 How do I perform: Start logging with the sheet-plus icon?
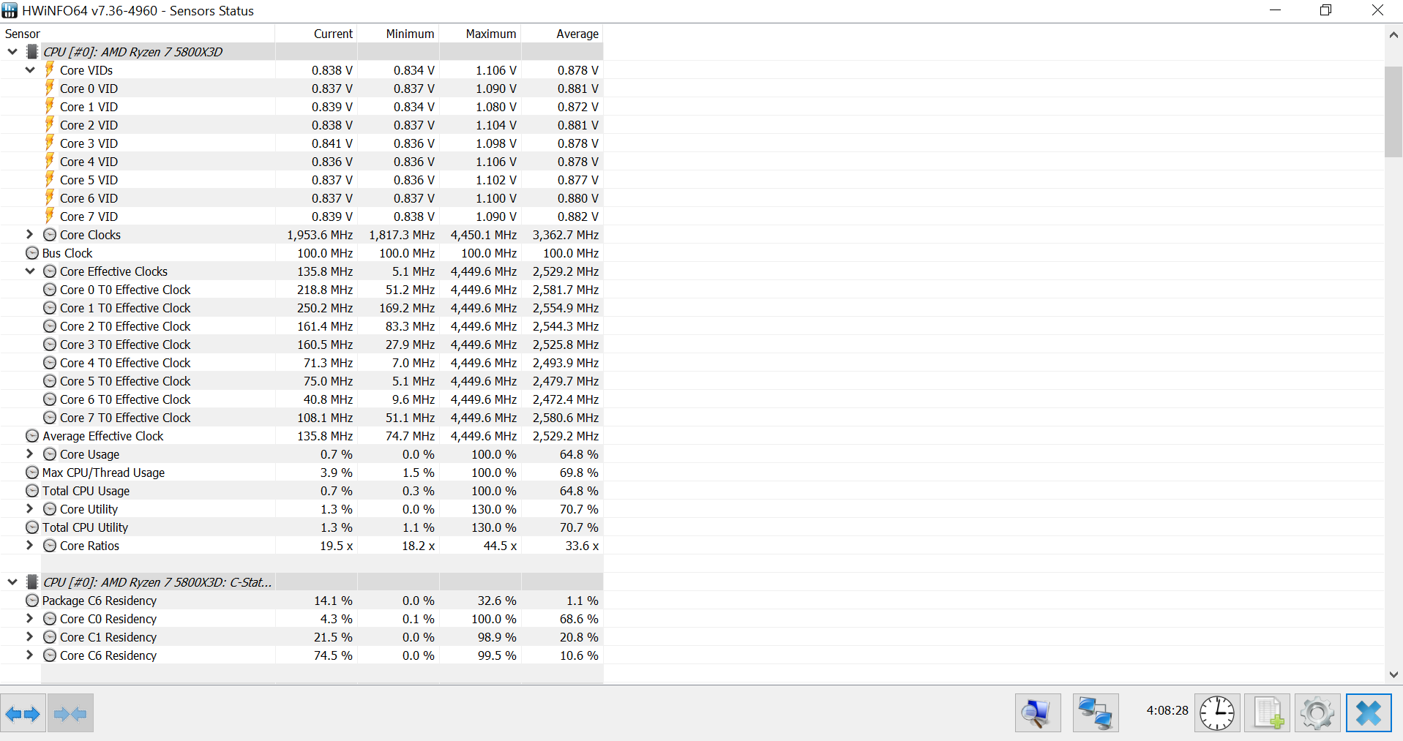1268,713
